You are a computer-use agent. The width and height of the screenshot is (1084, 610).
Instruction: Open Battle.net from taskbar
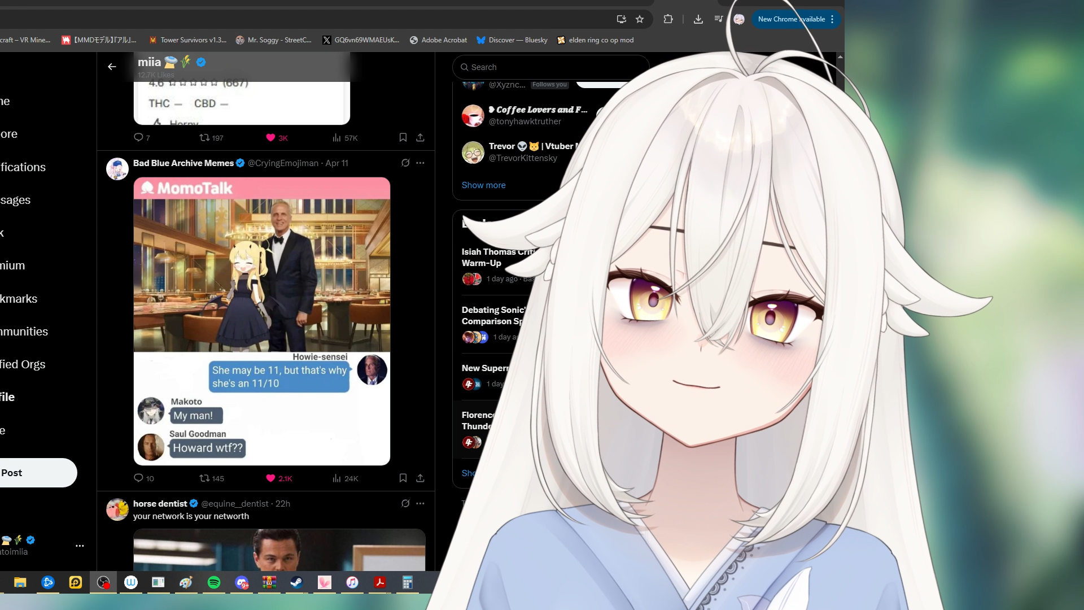point(48,582)
